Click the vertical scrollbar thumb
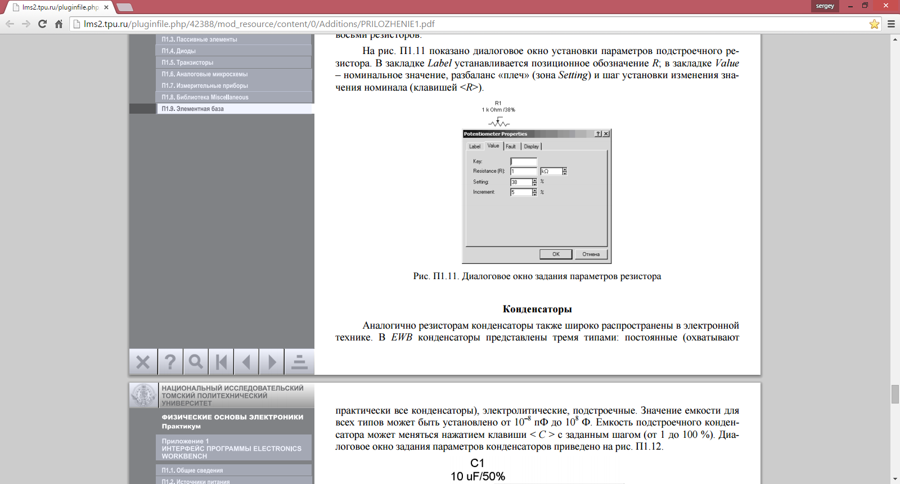This screenshot has height=484, width=900. 895,394
